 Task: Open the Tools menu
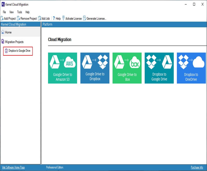(x=20, y=12)
